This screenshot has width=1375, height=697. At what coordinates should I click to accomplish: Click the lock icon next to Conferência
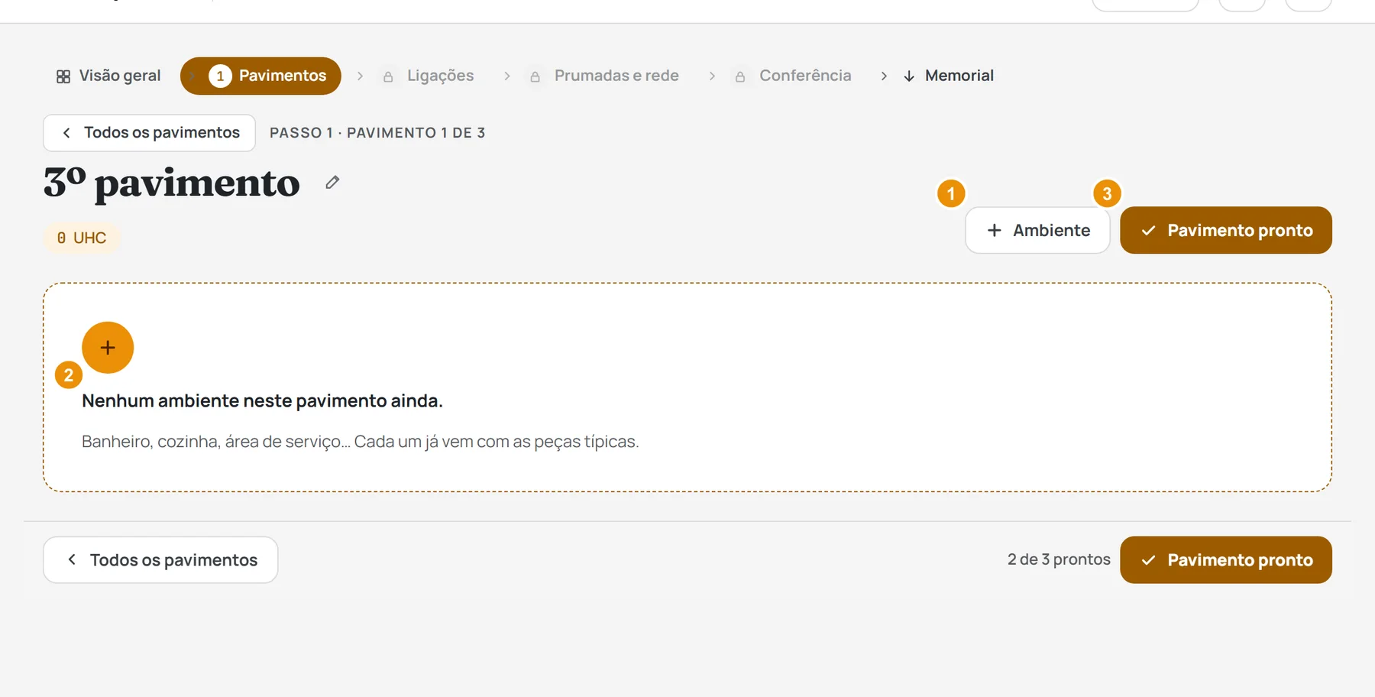(x=740, y=76)
